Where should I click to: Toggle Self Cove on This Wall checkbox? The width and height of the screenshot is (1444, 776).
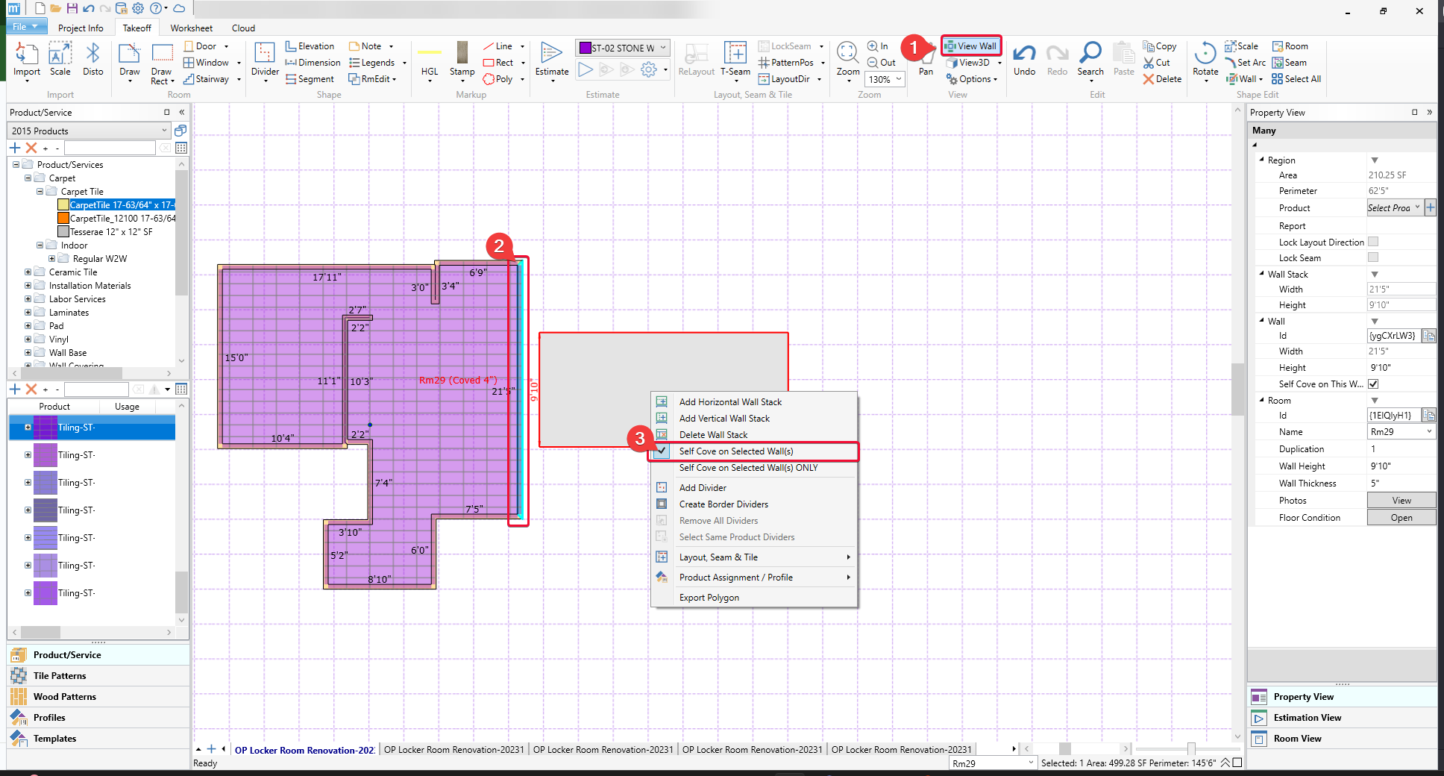pyautogui.click(x=1373, y=384)
